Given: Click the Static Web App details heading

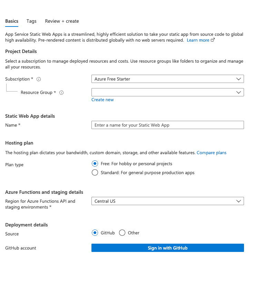Looking at the screenshot, I should tap(30, 116).
